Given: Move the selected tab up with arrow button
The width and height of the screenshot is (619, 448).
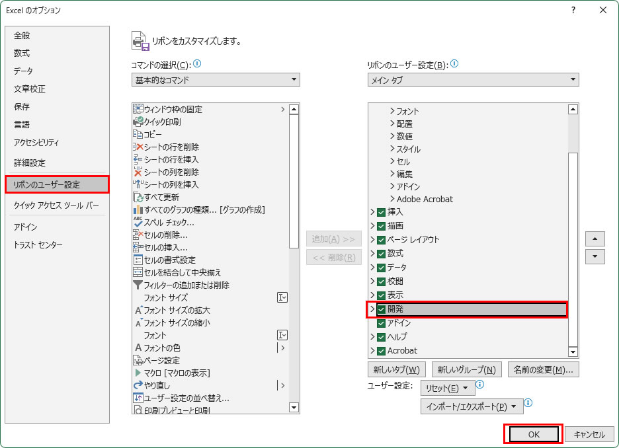Looking at the screenshot, I should coord(595,239).
